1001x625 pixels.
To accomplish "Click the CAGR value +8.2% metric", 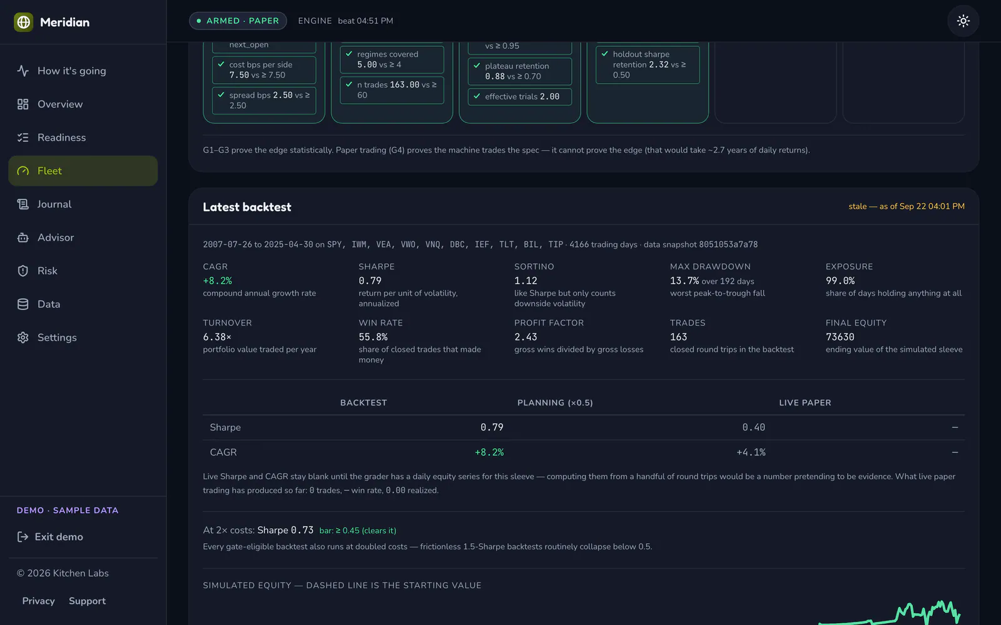I will pos(217,281).
